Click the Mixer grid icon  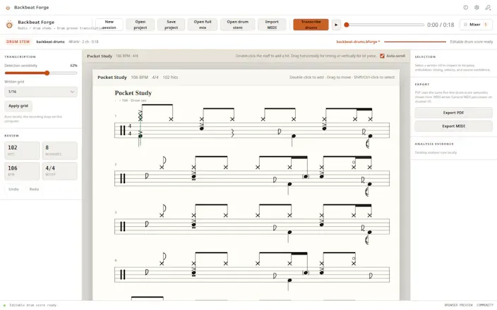pos(465,25)
